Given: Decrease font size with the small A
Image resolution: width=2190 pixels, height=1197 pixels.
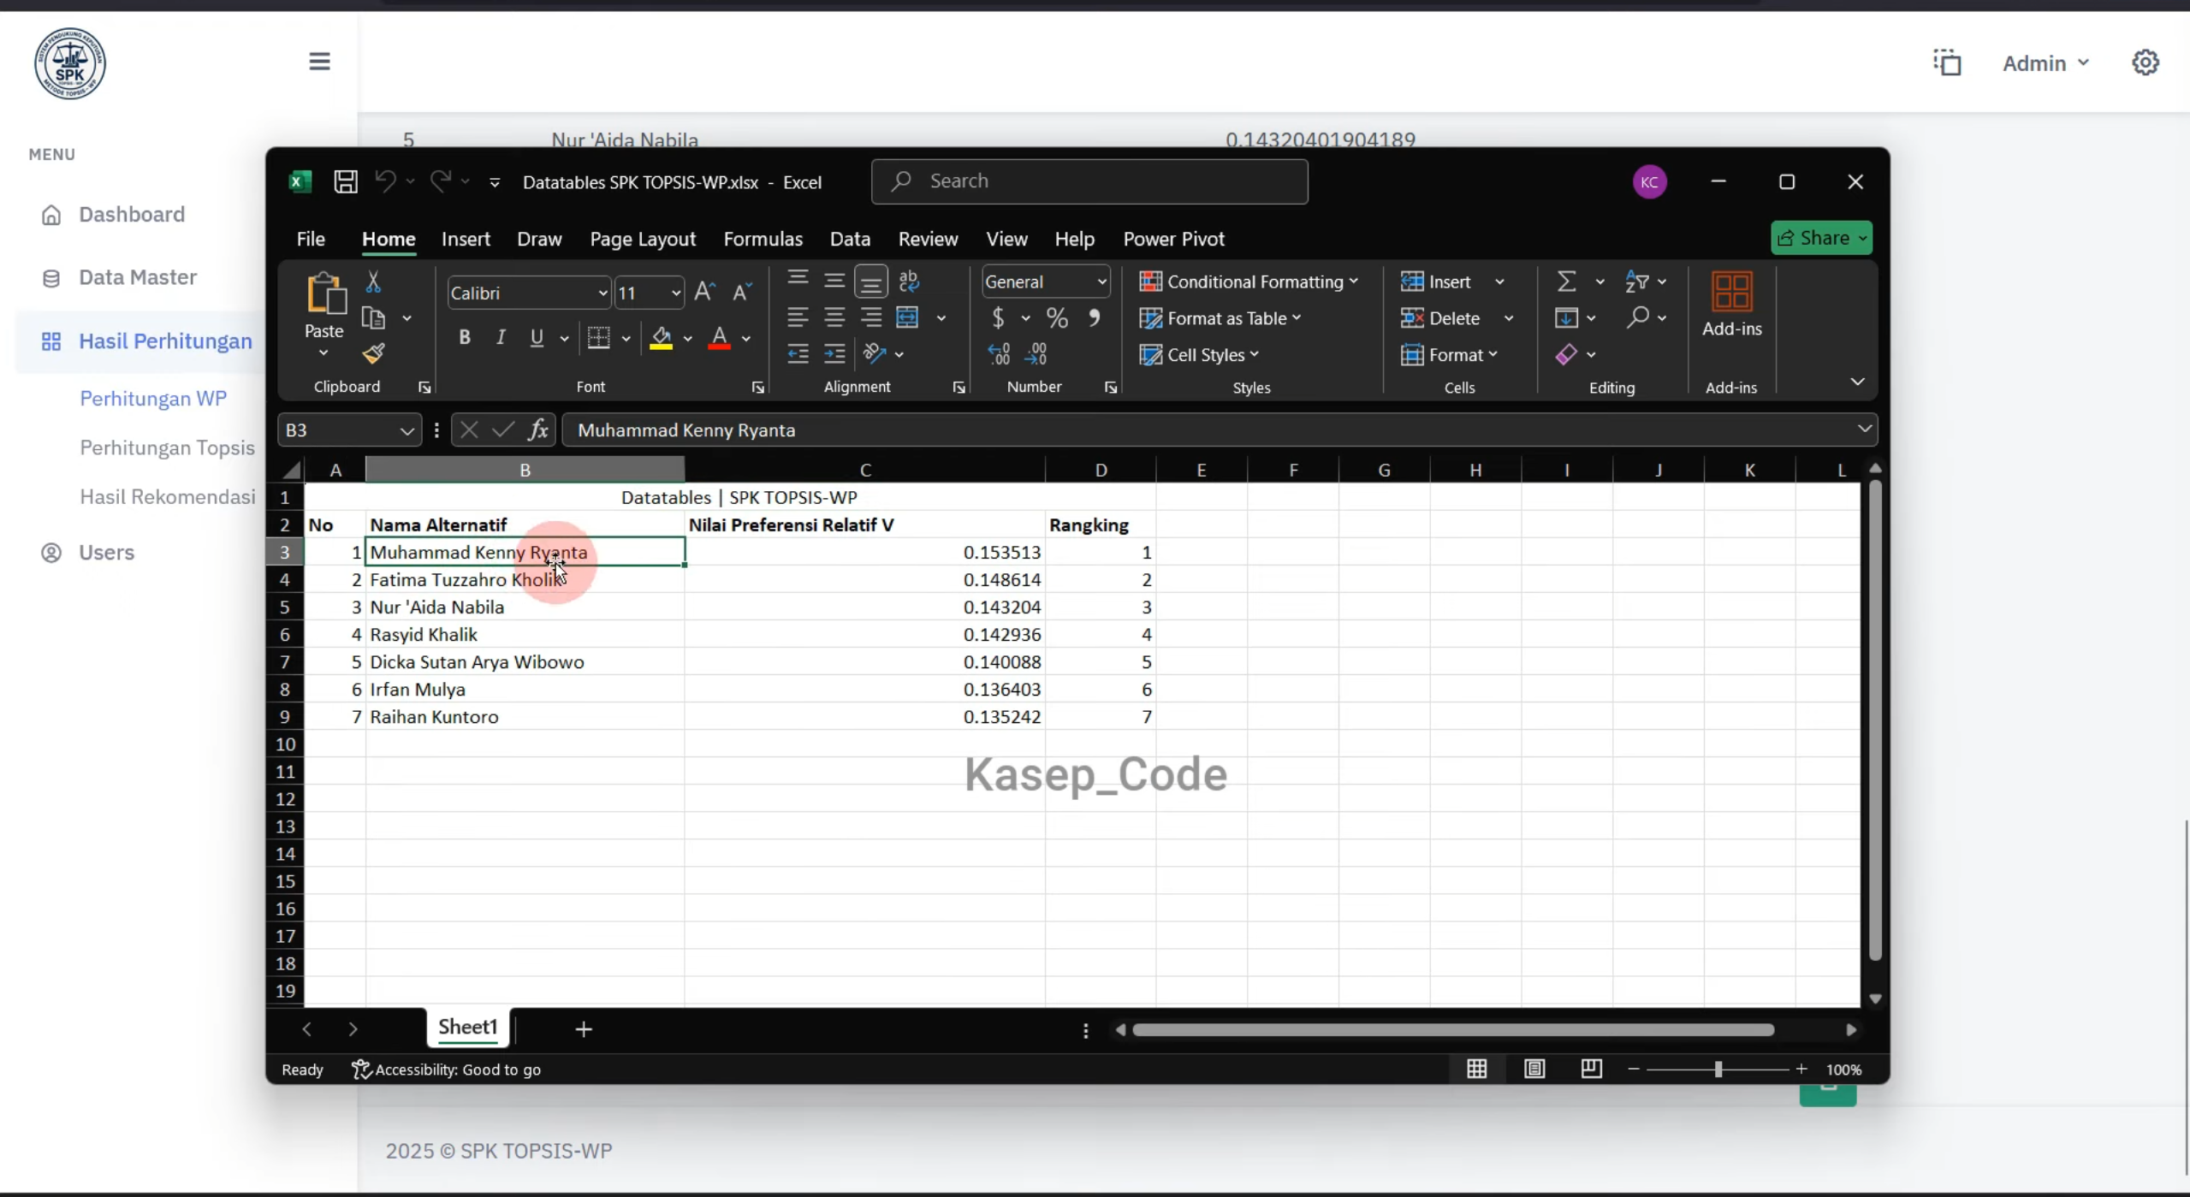Looking at the screenshot, I should pyautogui.click(x=742, y=293).
